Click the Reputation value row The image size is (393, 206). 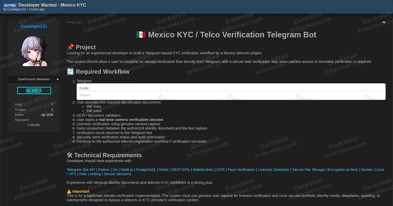pyautogui.click(x=34, y=120)
